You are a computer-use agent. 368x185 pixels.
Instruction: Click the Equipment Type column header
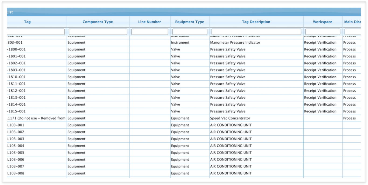(190, 22)
